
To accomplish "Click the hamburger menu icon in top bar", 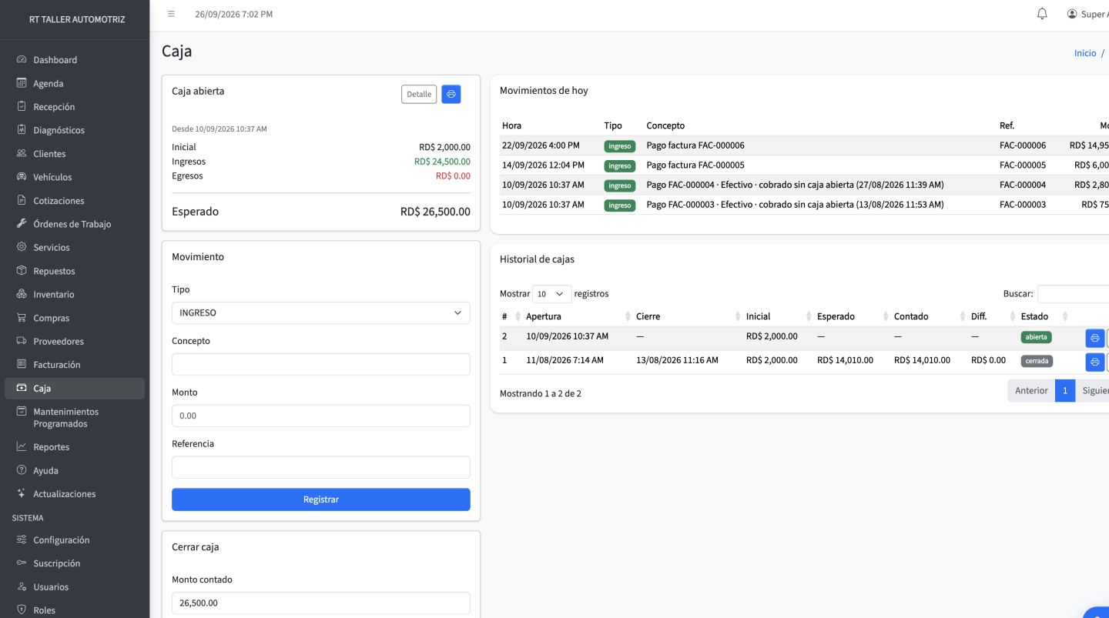I will pos(171,14).
